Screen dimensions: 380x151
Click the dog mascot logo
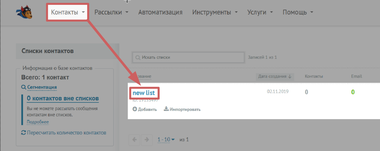click(x=24, y=12)
